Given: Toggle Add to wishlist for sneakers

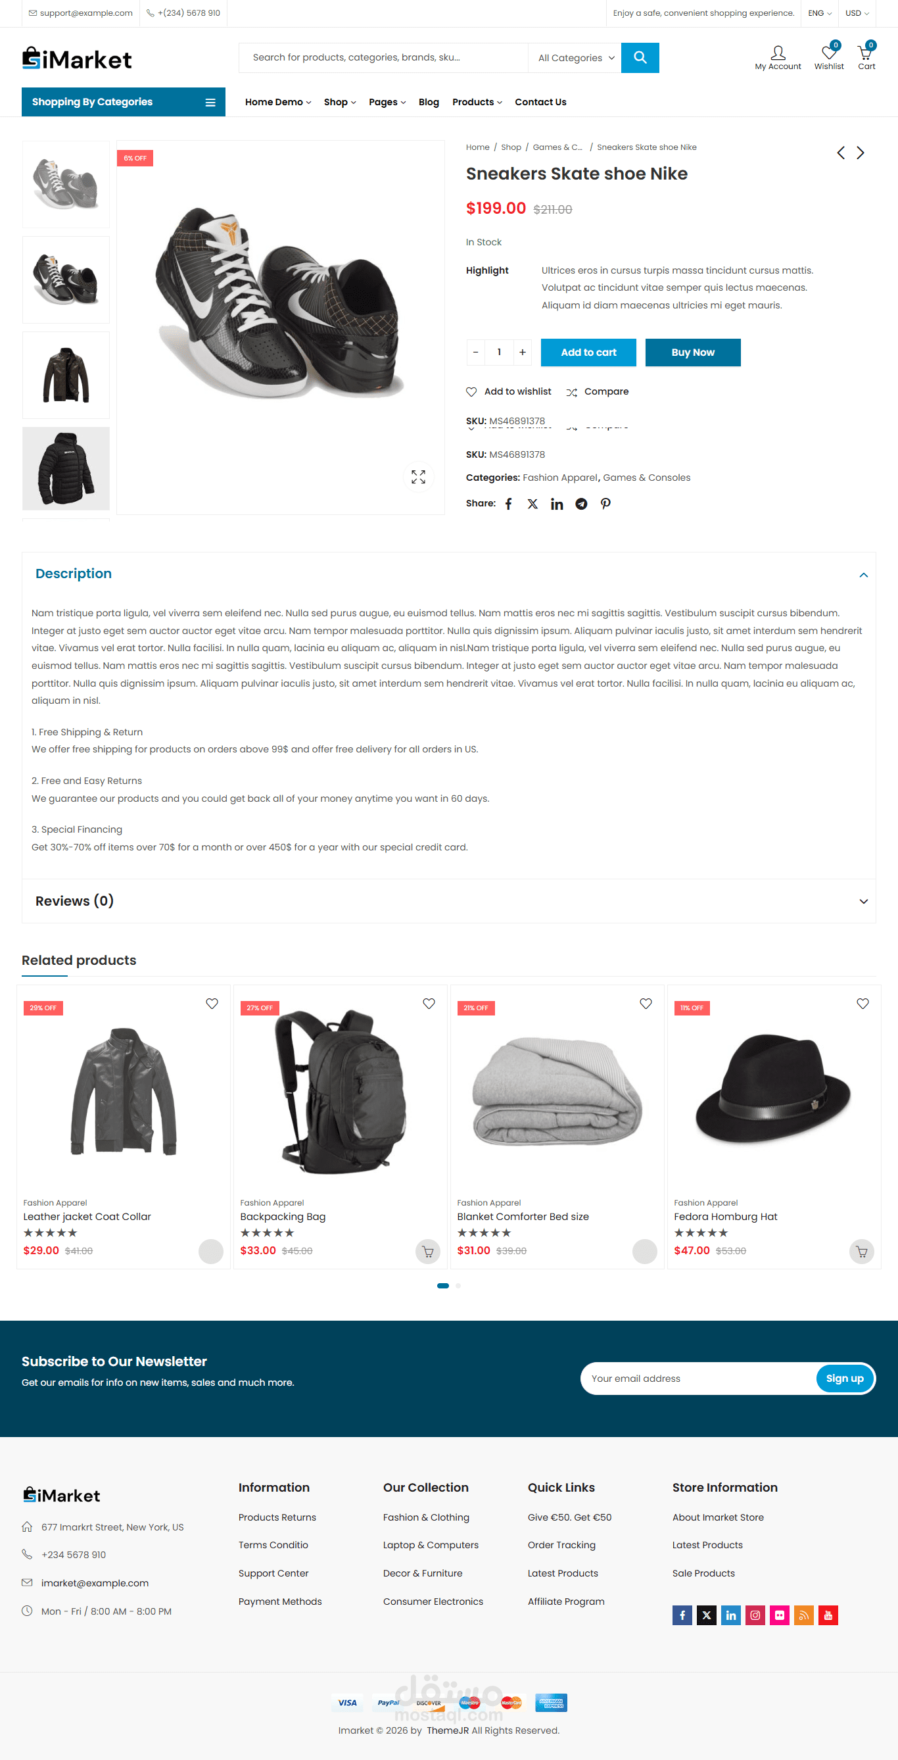Looking at the screenshot, I should [x=509, y=391].
